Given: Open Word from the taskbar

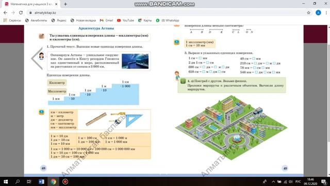Looking at the screenshot, I should tap(41, 181).
